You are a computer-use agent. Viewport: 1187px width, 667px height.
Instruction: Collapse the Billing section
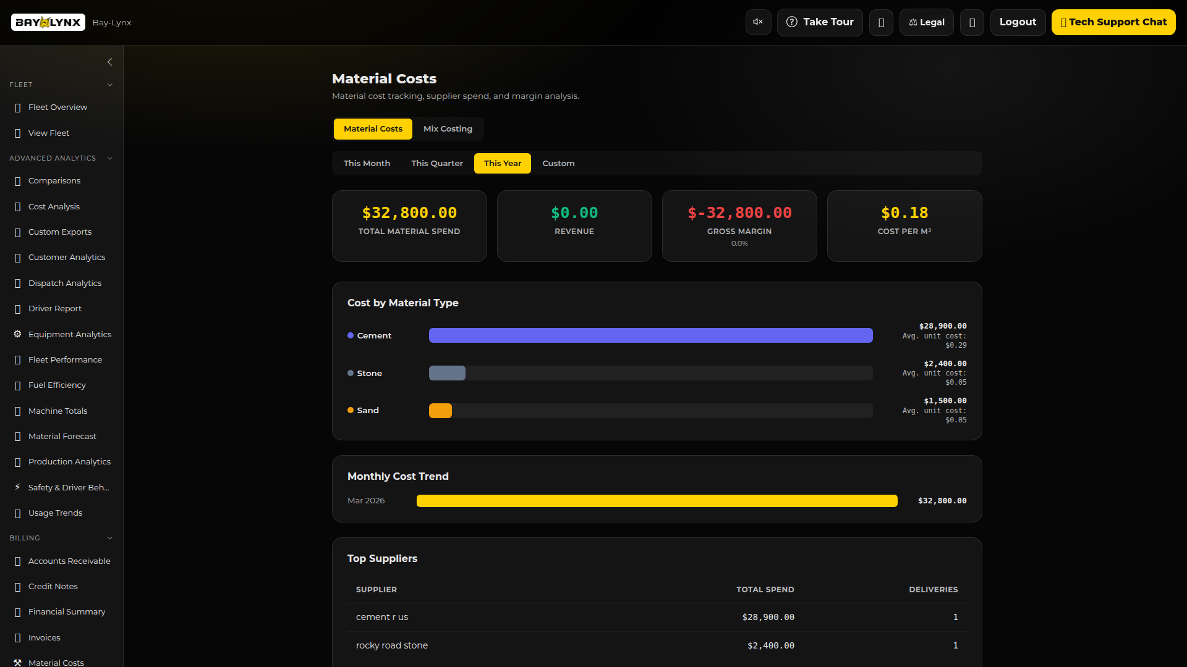tap(109, 538)
